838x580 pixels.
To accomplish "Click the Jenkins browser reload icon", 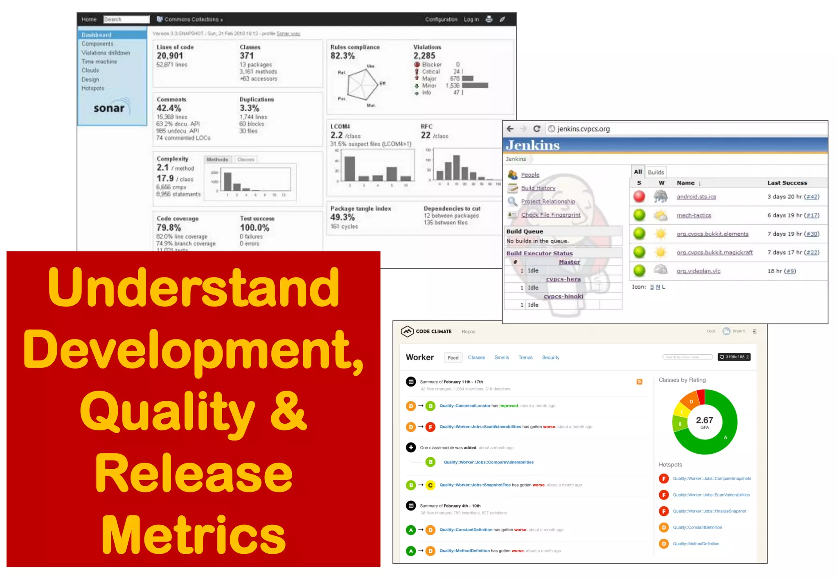I will [x=536, y=129].
